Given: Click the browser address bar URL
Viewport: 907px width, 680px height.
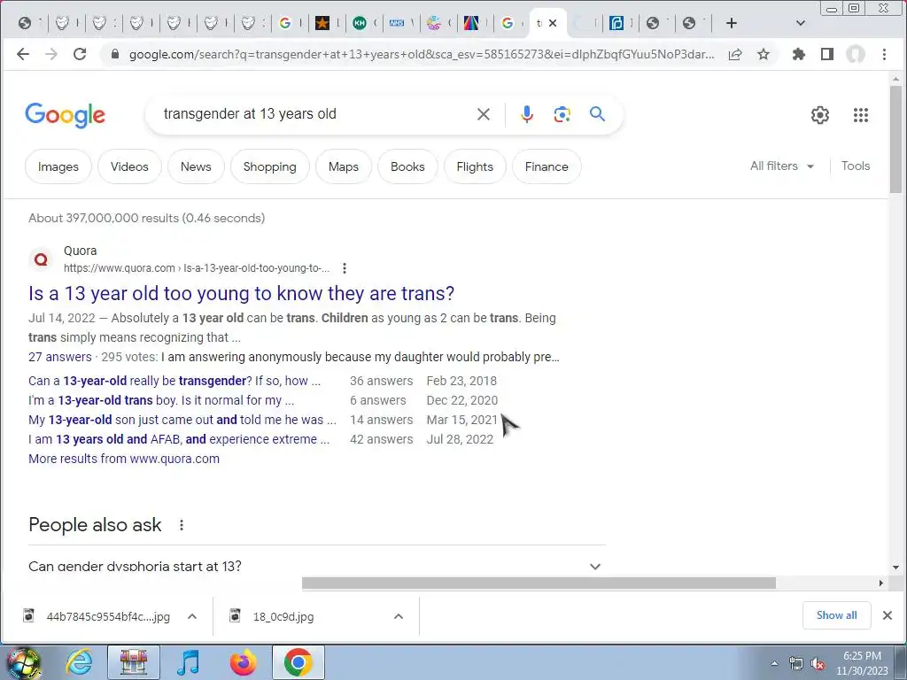Looking at the screenshot, I should click(421, 54).
